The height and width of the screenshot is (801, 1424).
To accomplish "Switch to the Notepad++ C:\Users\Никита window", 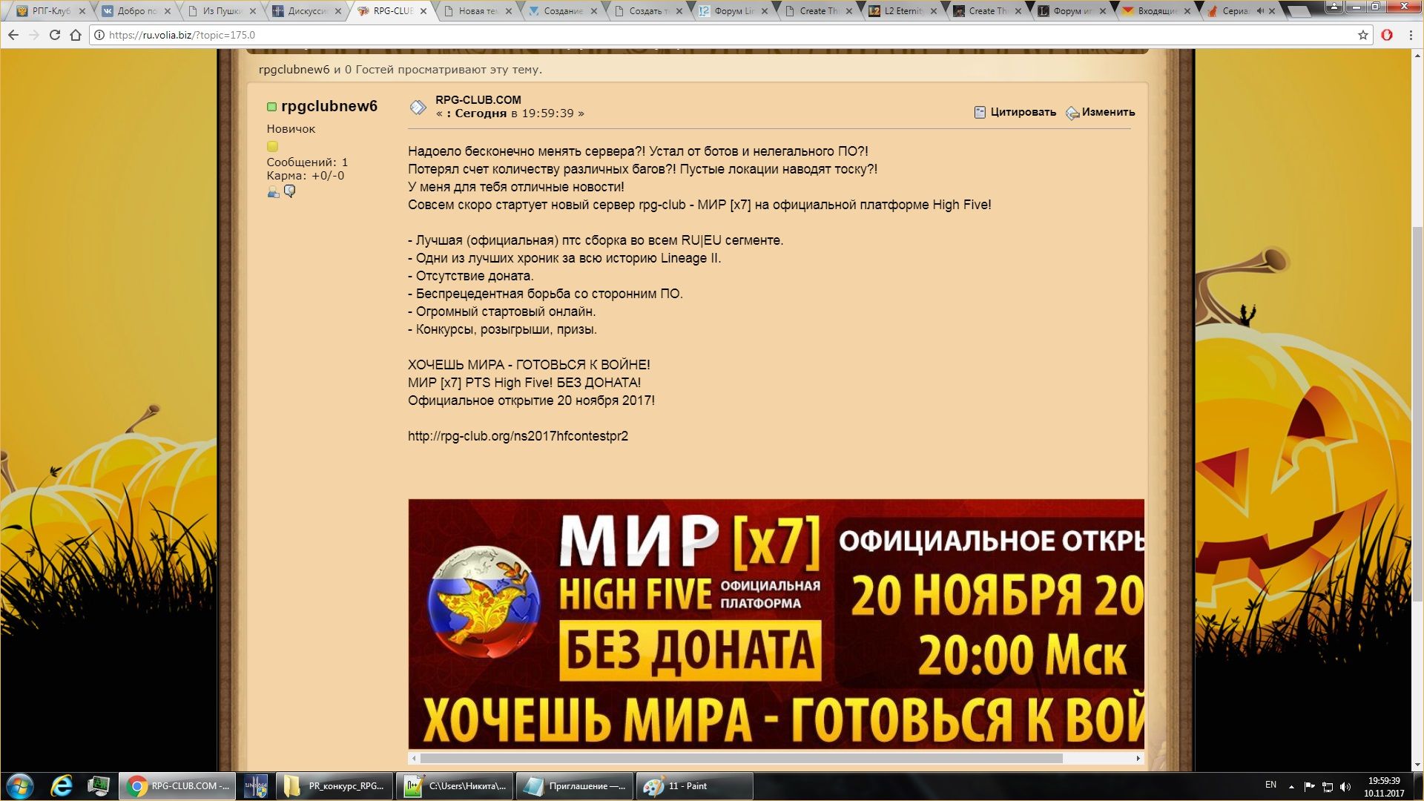I will pos(455,786).
